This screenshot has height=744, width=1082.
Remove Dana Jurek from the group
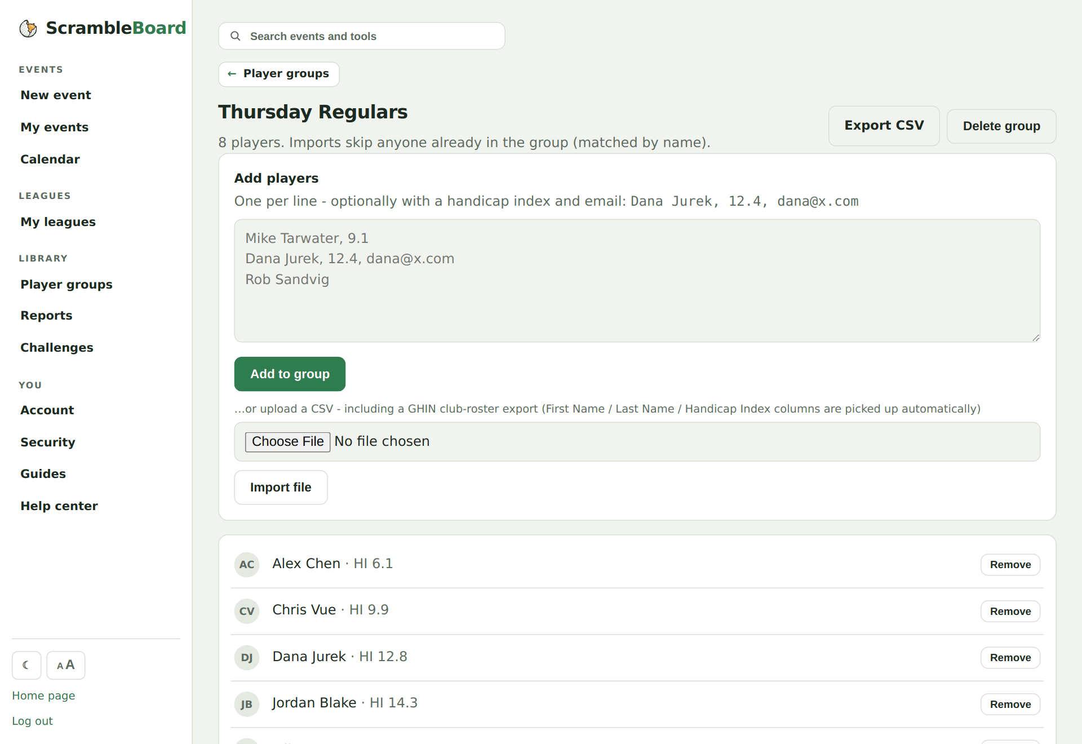tap(1010, 658)
